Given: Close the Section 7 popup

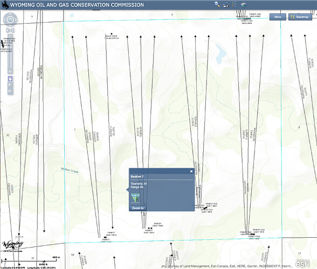Looking at the screenshot, I should point(191,171).
